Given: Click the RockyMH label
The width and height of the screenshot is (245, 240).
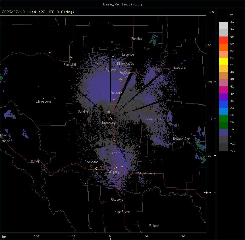Looking at the screenshot, I should pos(70,65).
